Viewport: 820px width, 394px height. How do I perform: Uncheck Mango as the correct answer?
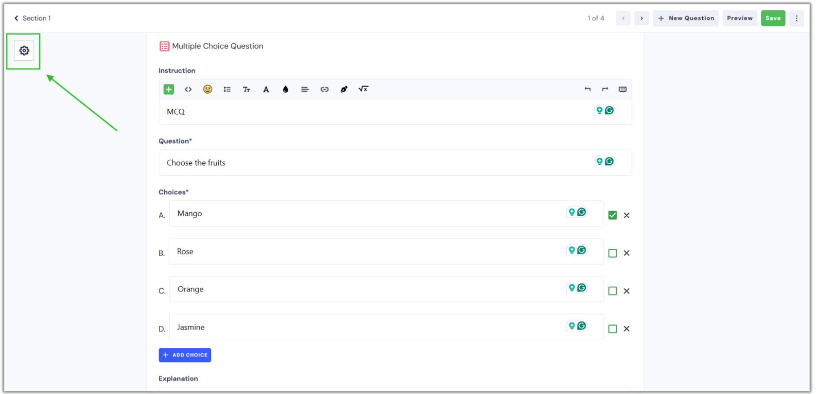(x=612, y=215)
